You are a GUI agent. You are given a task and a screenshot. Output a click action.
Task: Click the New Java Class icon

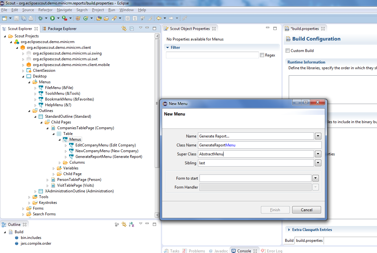tap(86, 18)
